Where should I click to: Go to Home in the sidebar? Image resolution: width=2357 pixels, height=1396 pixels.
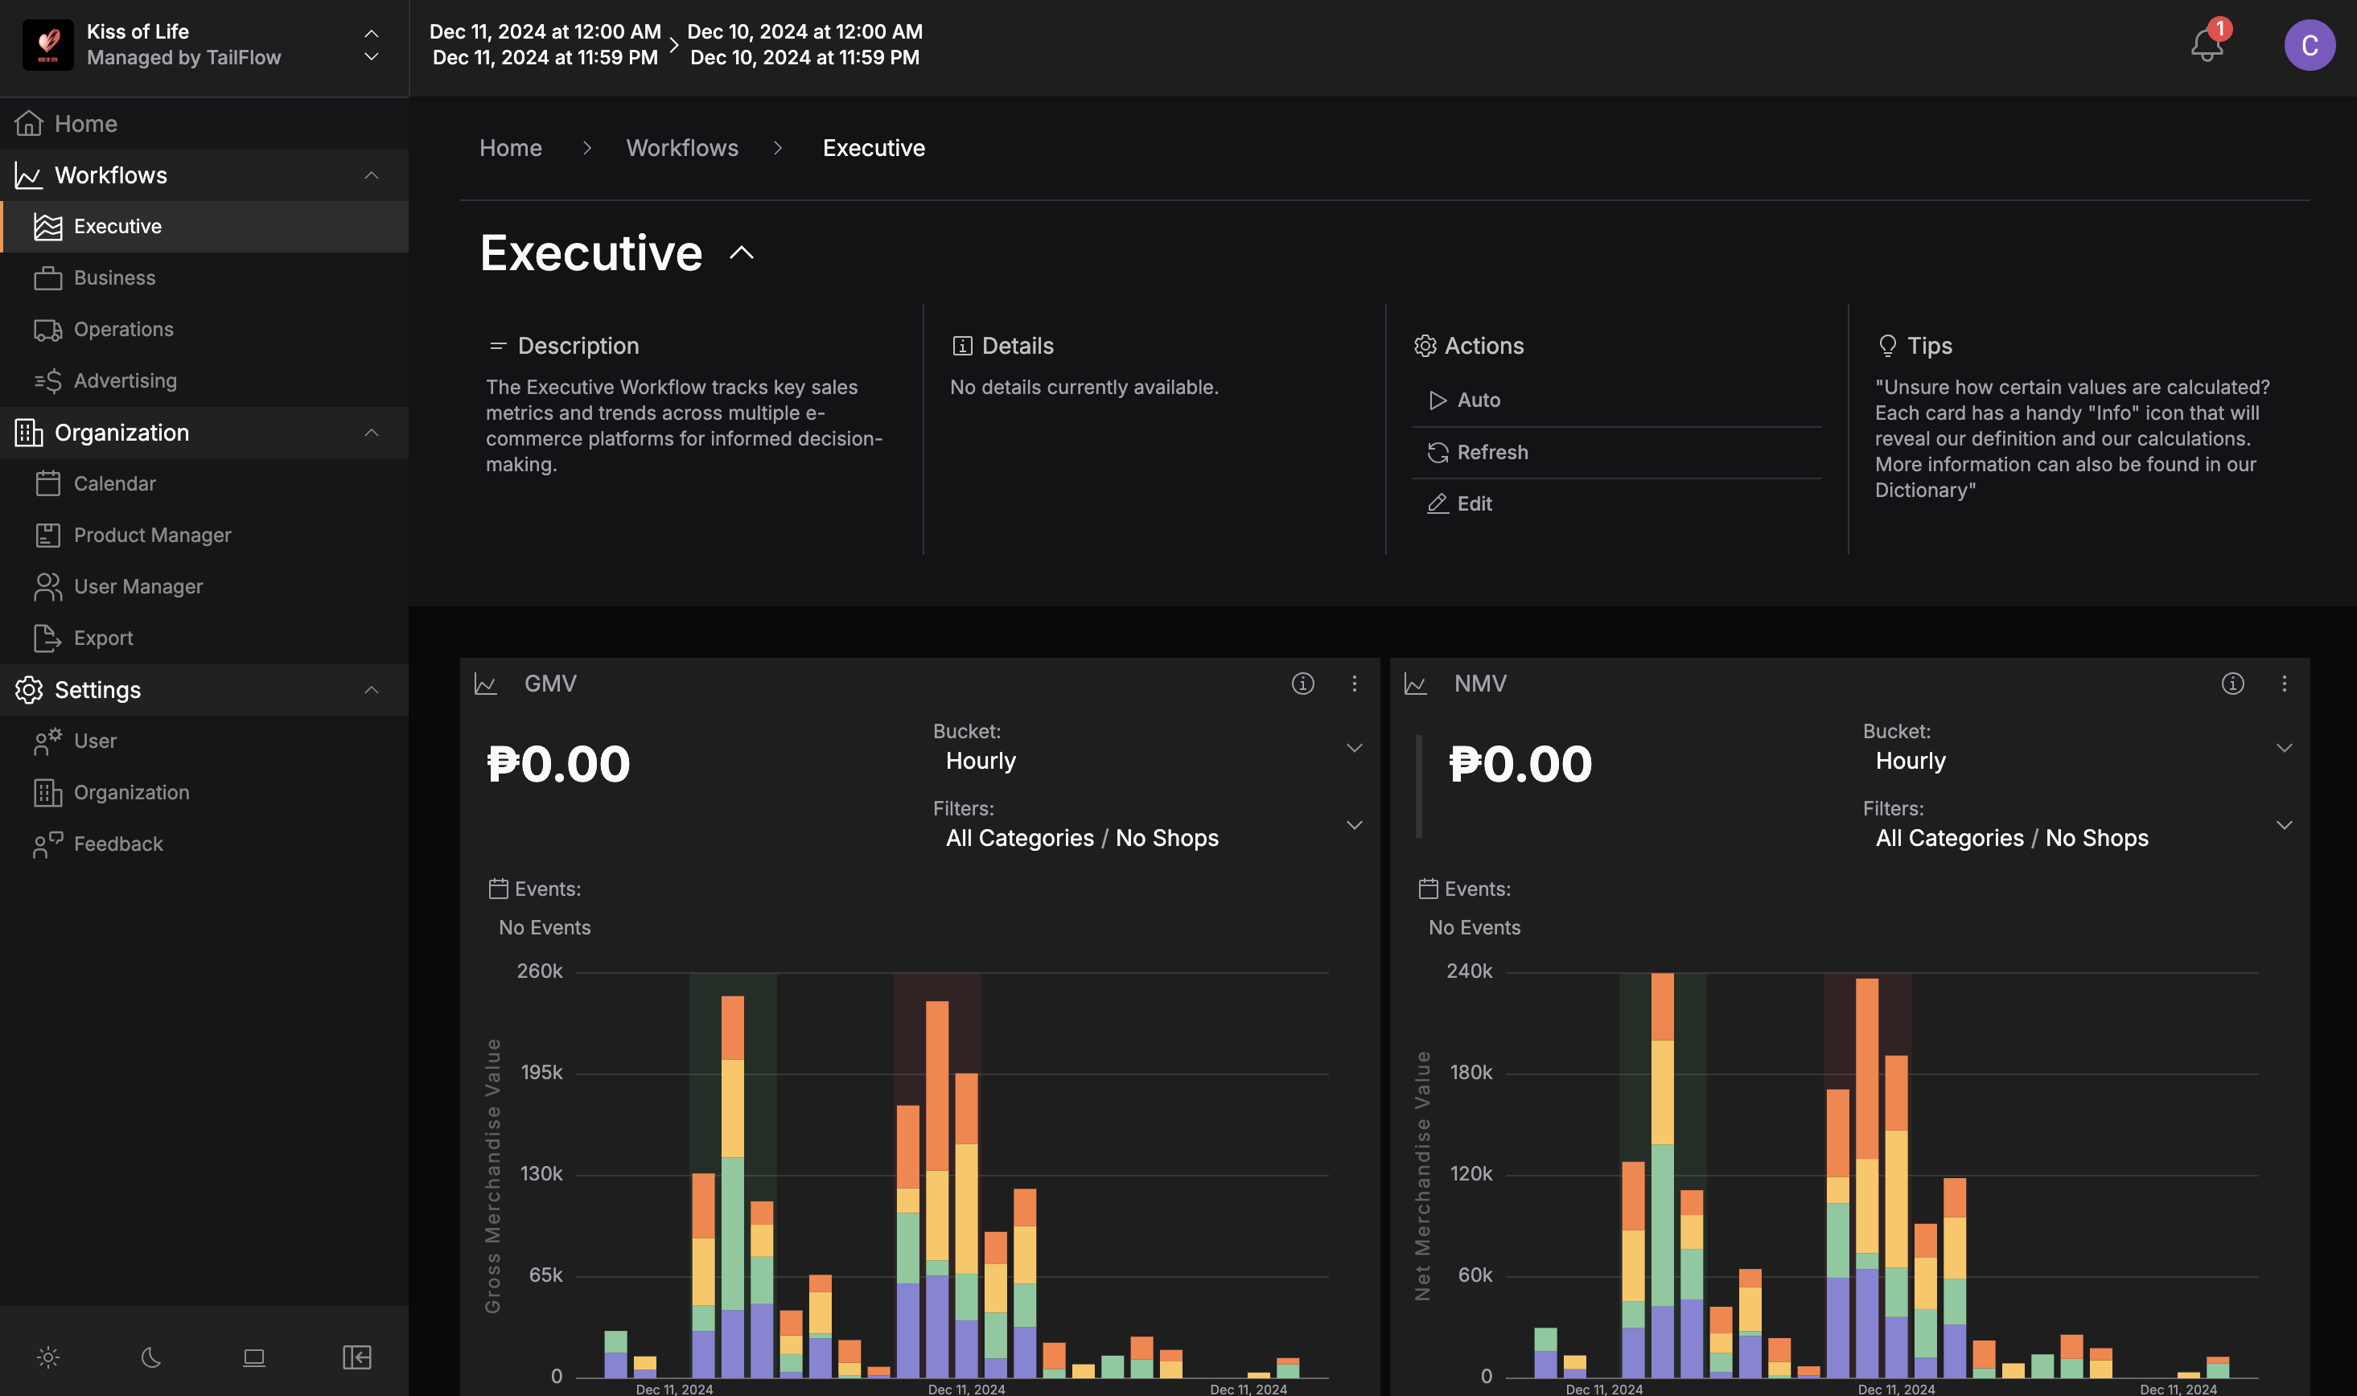click(x=204, y=123)
